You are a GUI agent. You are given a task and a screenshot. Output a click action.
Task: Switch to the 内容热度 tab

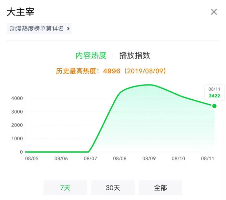point(91,55)
